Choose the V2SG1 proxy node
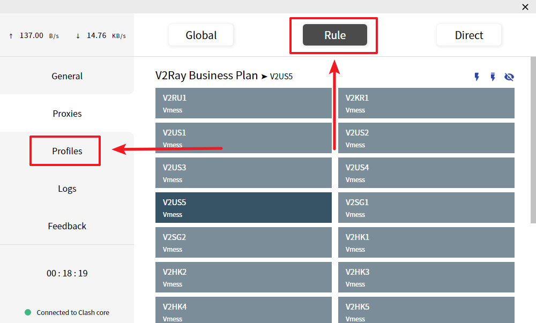The width and height of the screenshot is (536, 323). point(426,208)
